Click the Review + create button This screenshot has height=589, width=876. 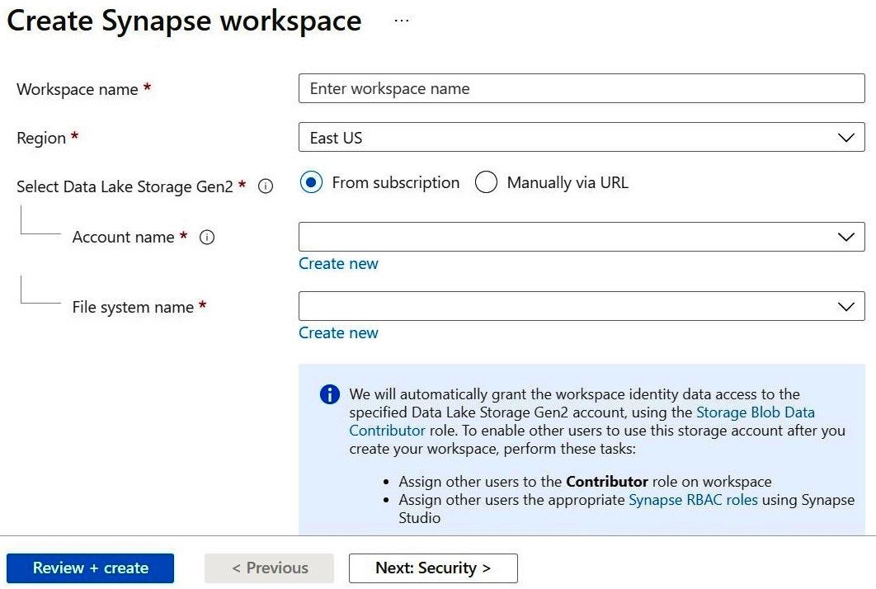click(91, 568)
